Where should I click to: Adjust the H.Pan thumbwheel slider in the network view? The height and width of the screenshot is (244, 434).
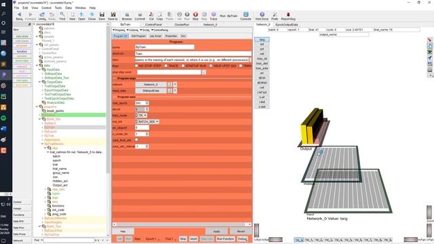pyautogui.click(x=411, y=239)
